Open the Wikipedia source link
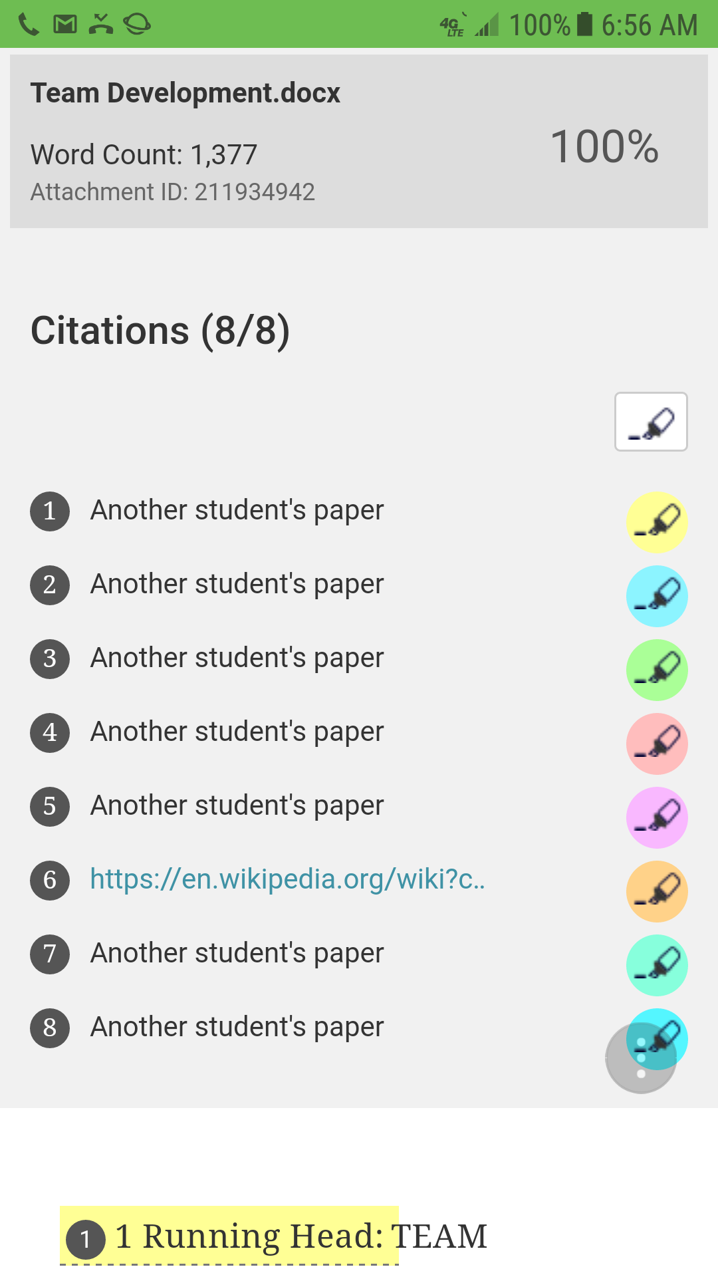Viewport: 718px width, 1277px height. tap(287, 879)
